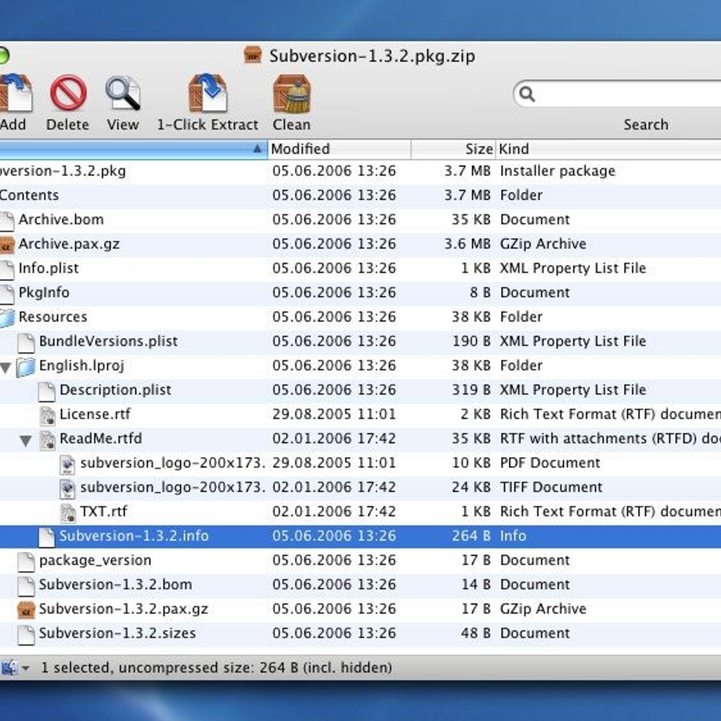Image resolution: width=721 pixels, height=721 pixels.
Task: Select the Subversion-1.3.2.sizes file name
Action: [x=117, y=633]
